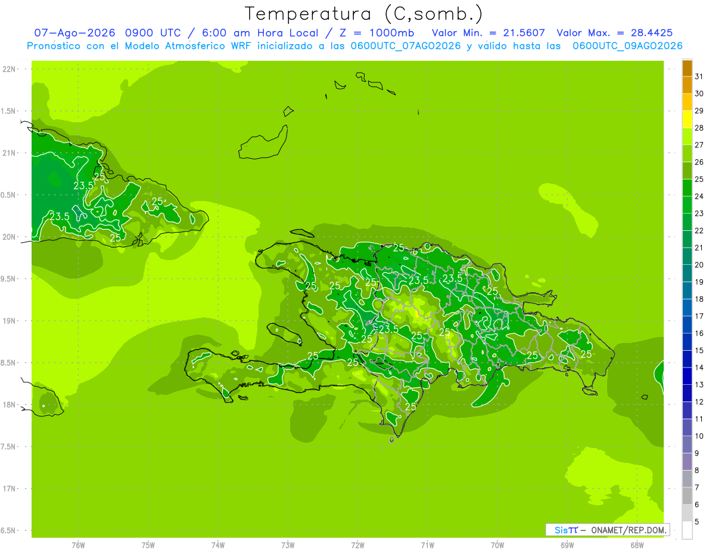Click the teal 20 degree legend swatch
This screenshot has height=553, width=715.
[687, 257]
